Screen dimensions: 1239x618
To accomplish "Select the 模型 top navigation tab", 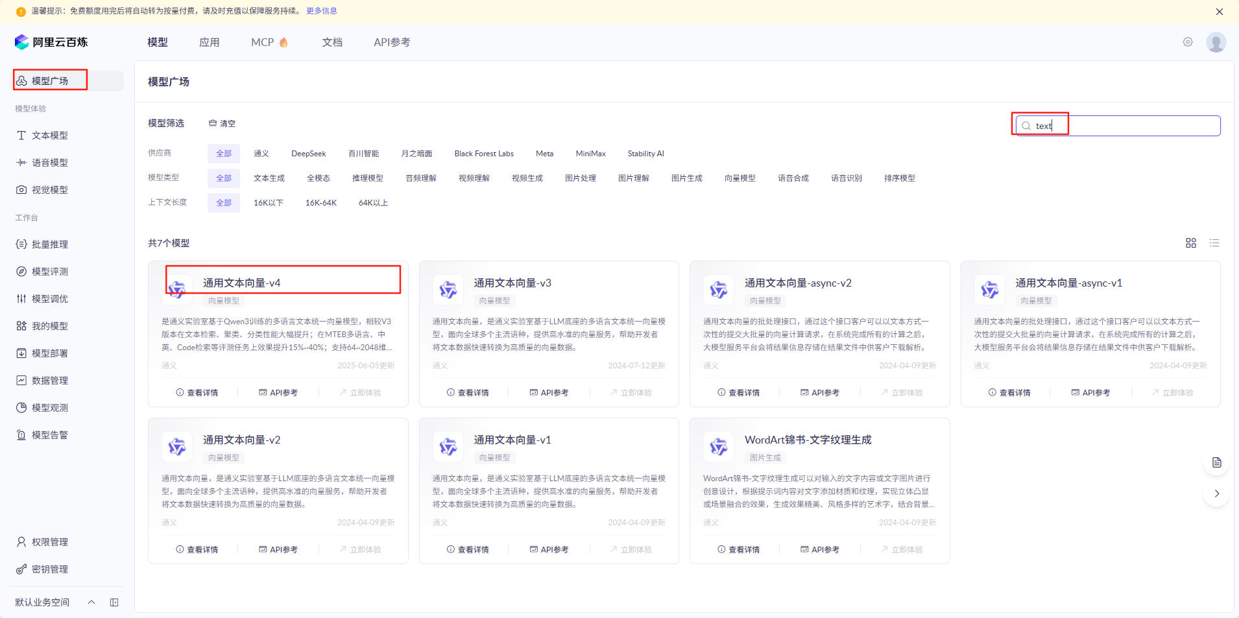I will click(158, 42).
